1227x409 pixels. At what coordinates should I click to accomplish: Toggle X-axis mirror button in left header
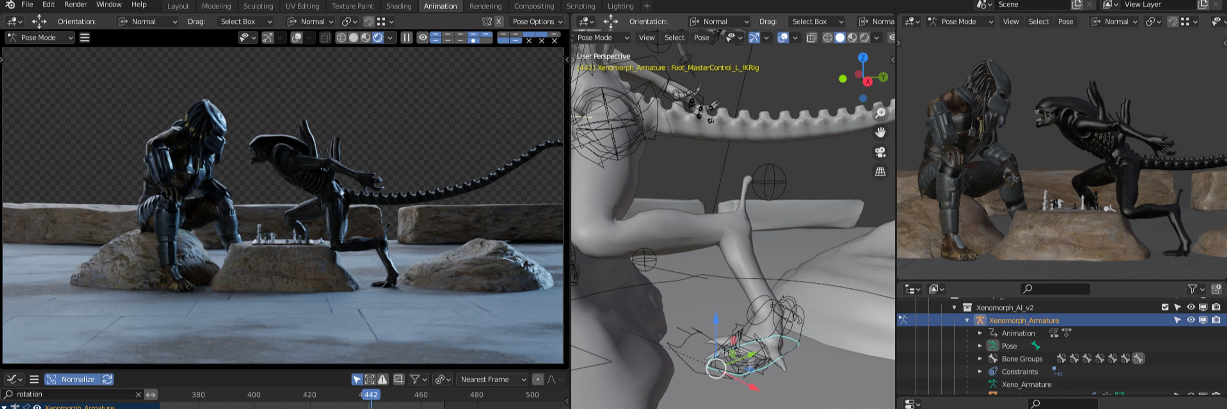(499, 21)
